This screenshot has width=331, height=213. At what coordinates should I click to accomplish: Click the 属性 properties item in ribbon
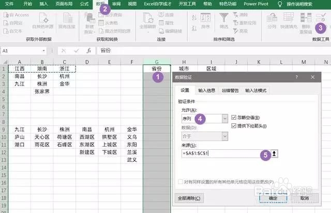click(166, 23)
